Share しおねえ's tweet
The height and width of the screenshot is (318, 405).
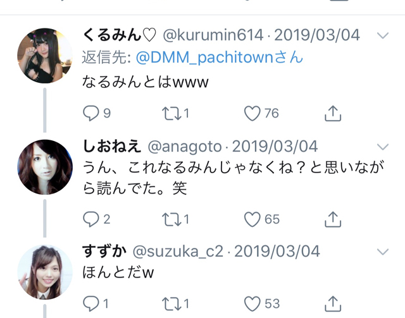coord(333,219)
